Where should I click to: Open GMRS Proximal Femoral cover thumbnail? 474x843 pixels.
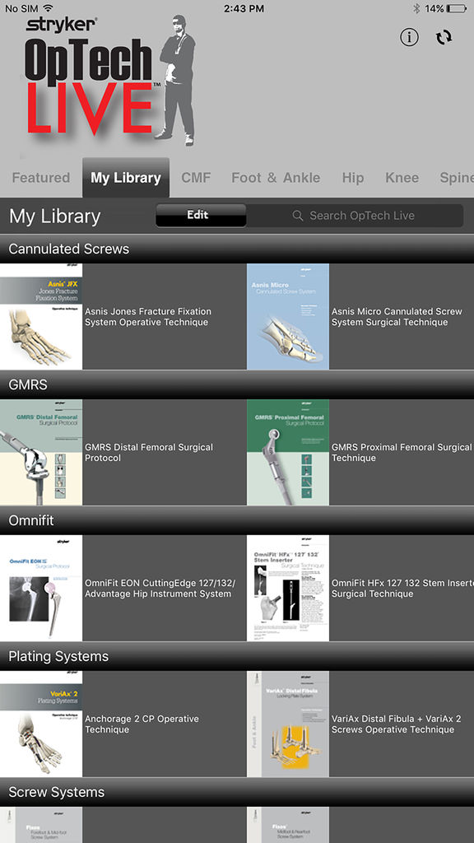pyautogui.click(x=288, y=452)
